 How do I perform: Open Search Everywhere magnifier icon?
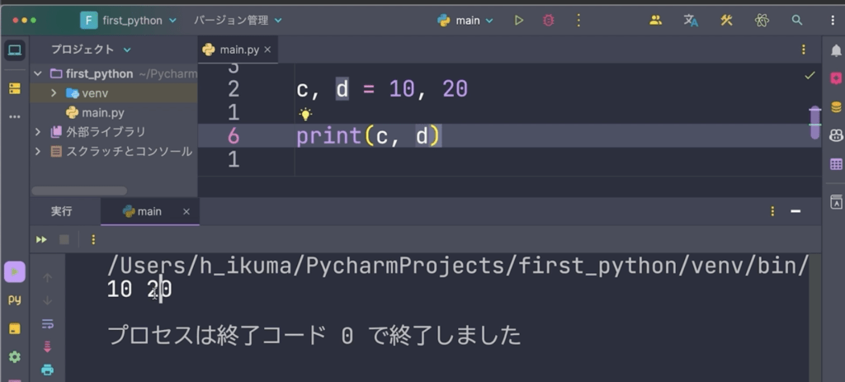click(796, 20)
